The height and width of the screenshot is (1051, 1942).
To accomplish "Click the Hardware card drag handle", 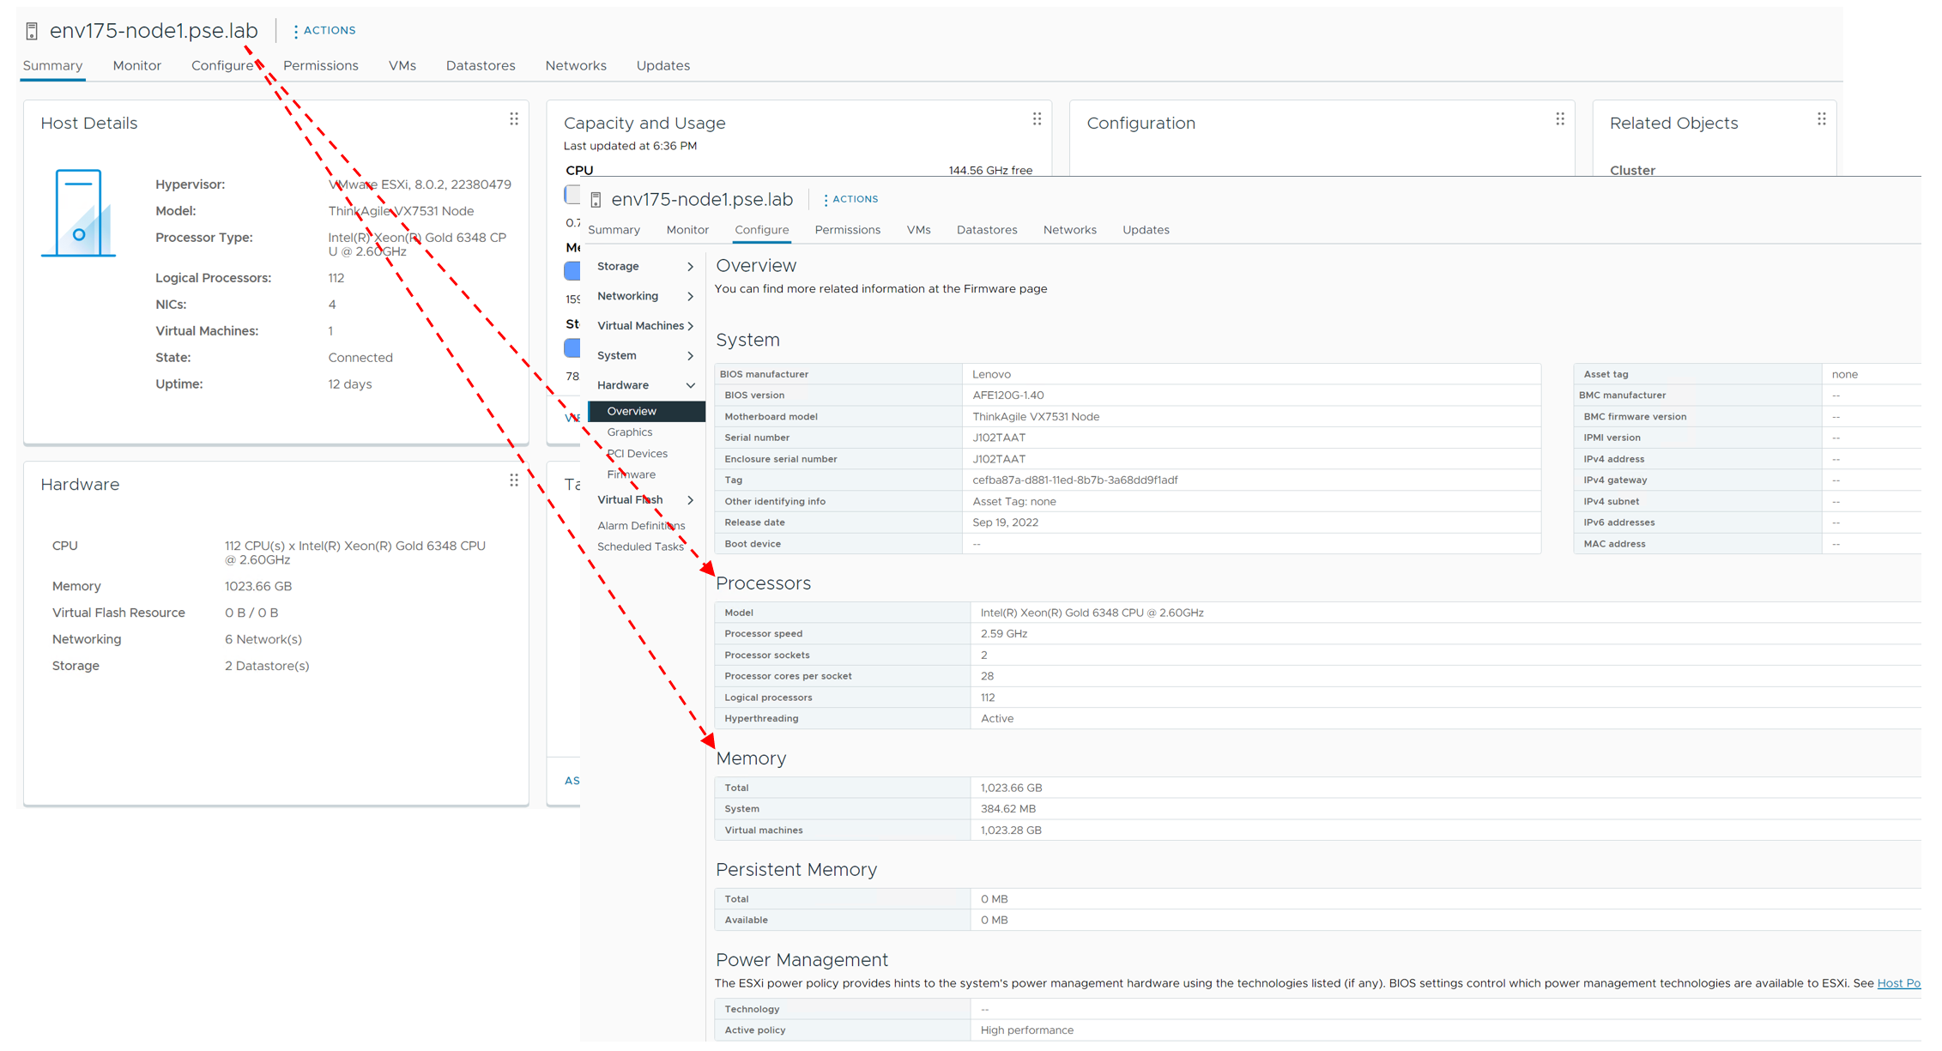I will coord(513,480).
